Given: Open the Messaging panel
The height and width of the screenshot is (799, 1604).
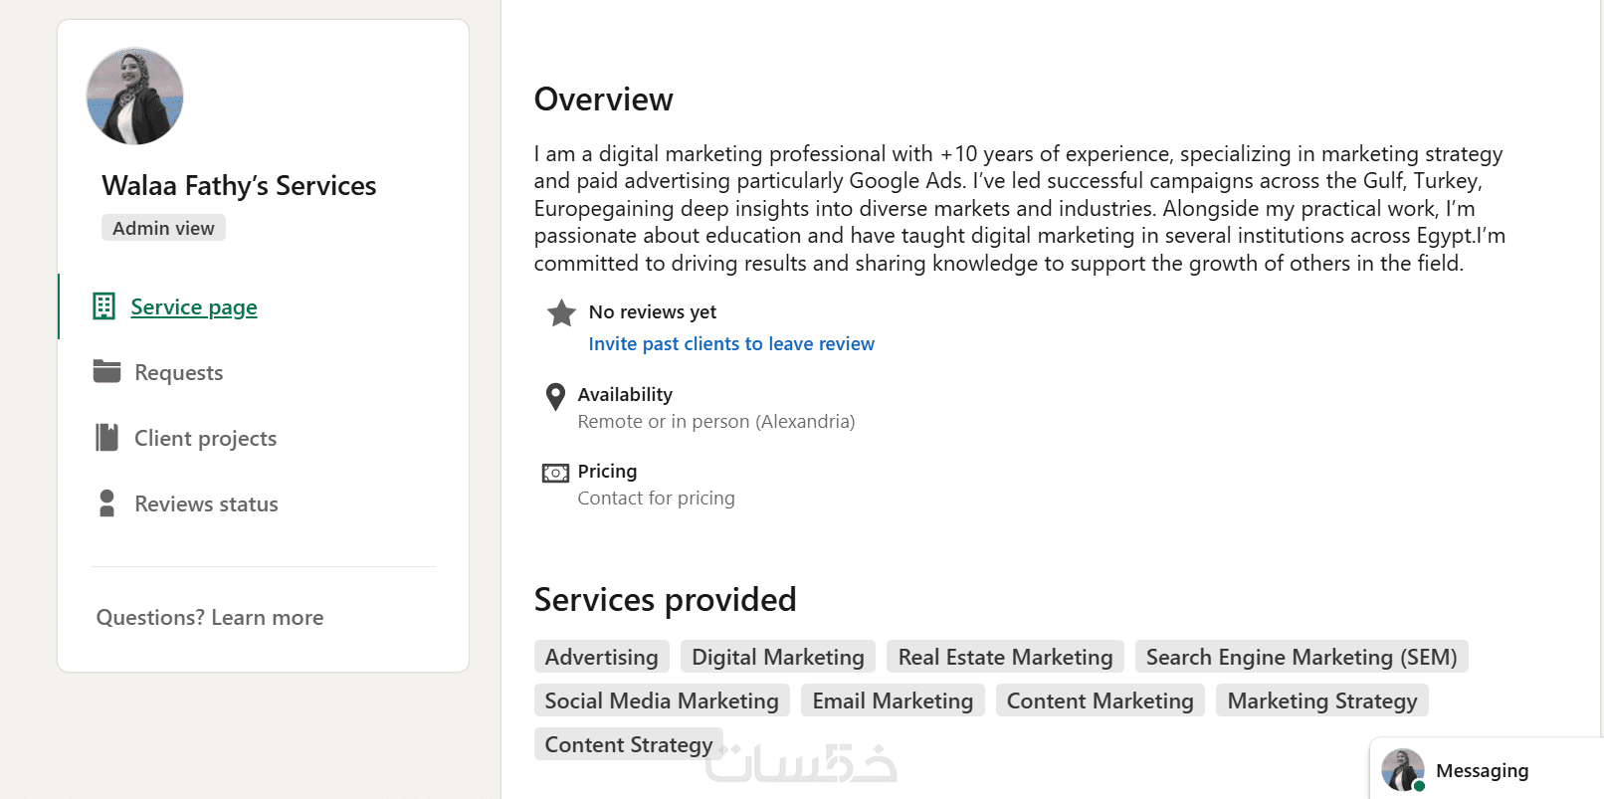Looking at the screenshot, I should [1482, 770].
